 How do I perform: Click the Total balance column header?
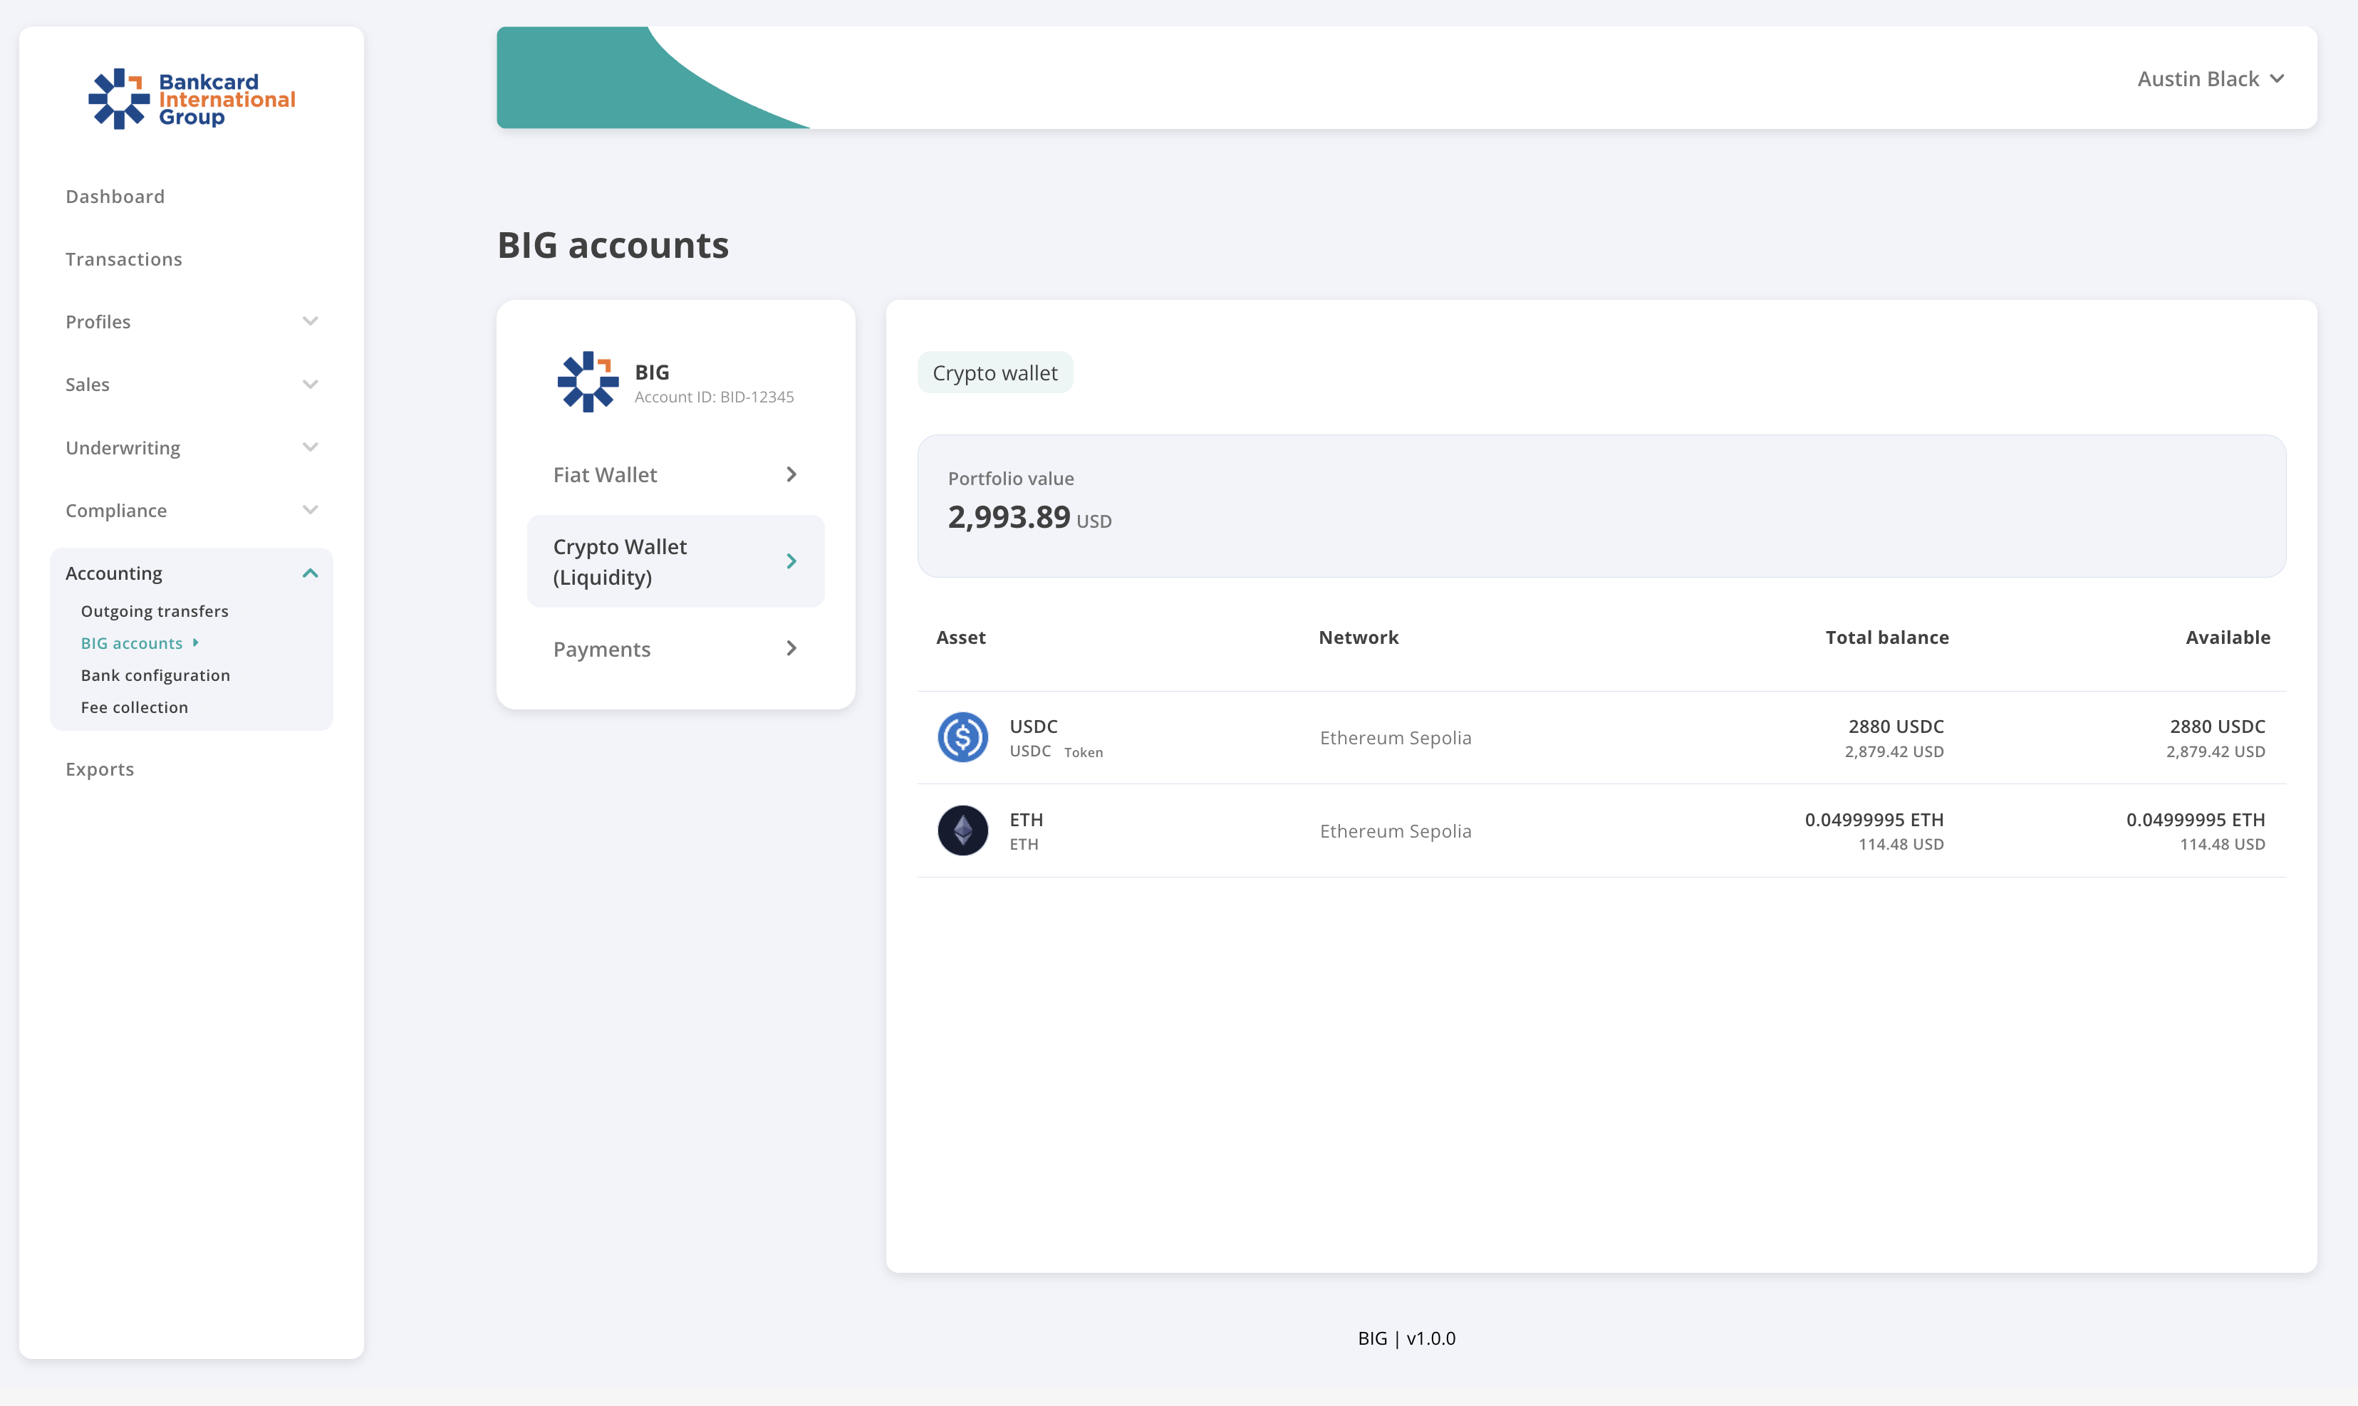pyautogui.click(x=1887, y=637)
